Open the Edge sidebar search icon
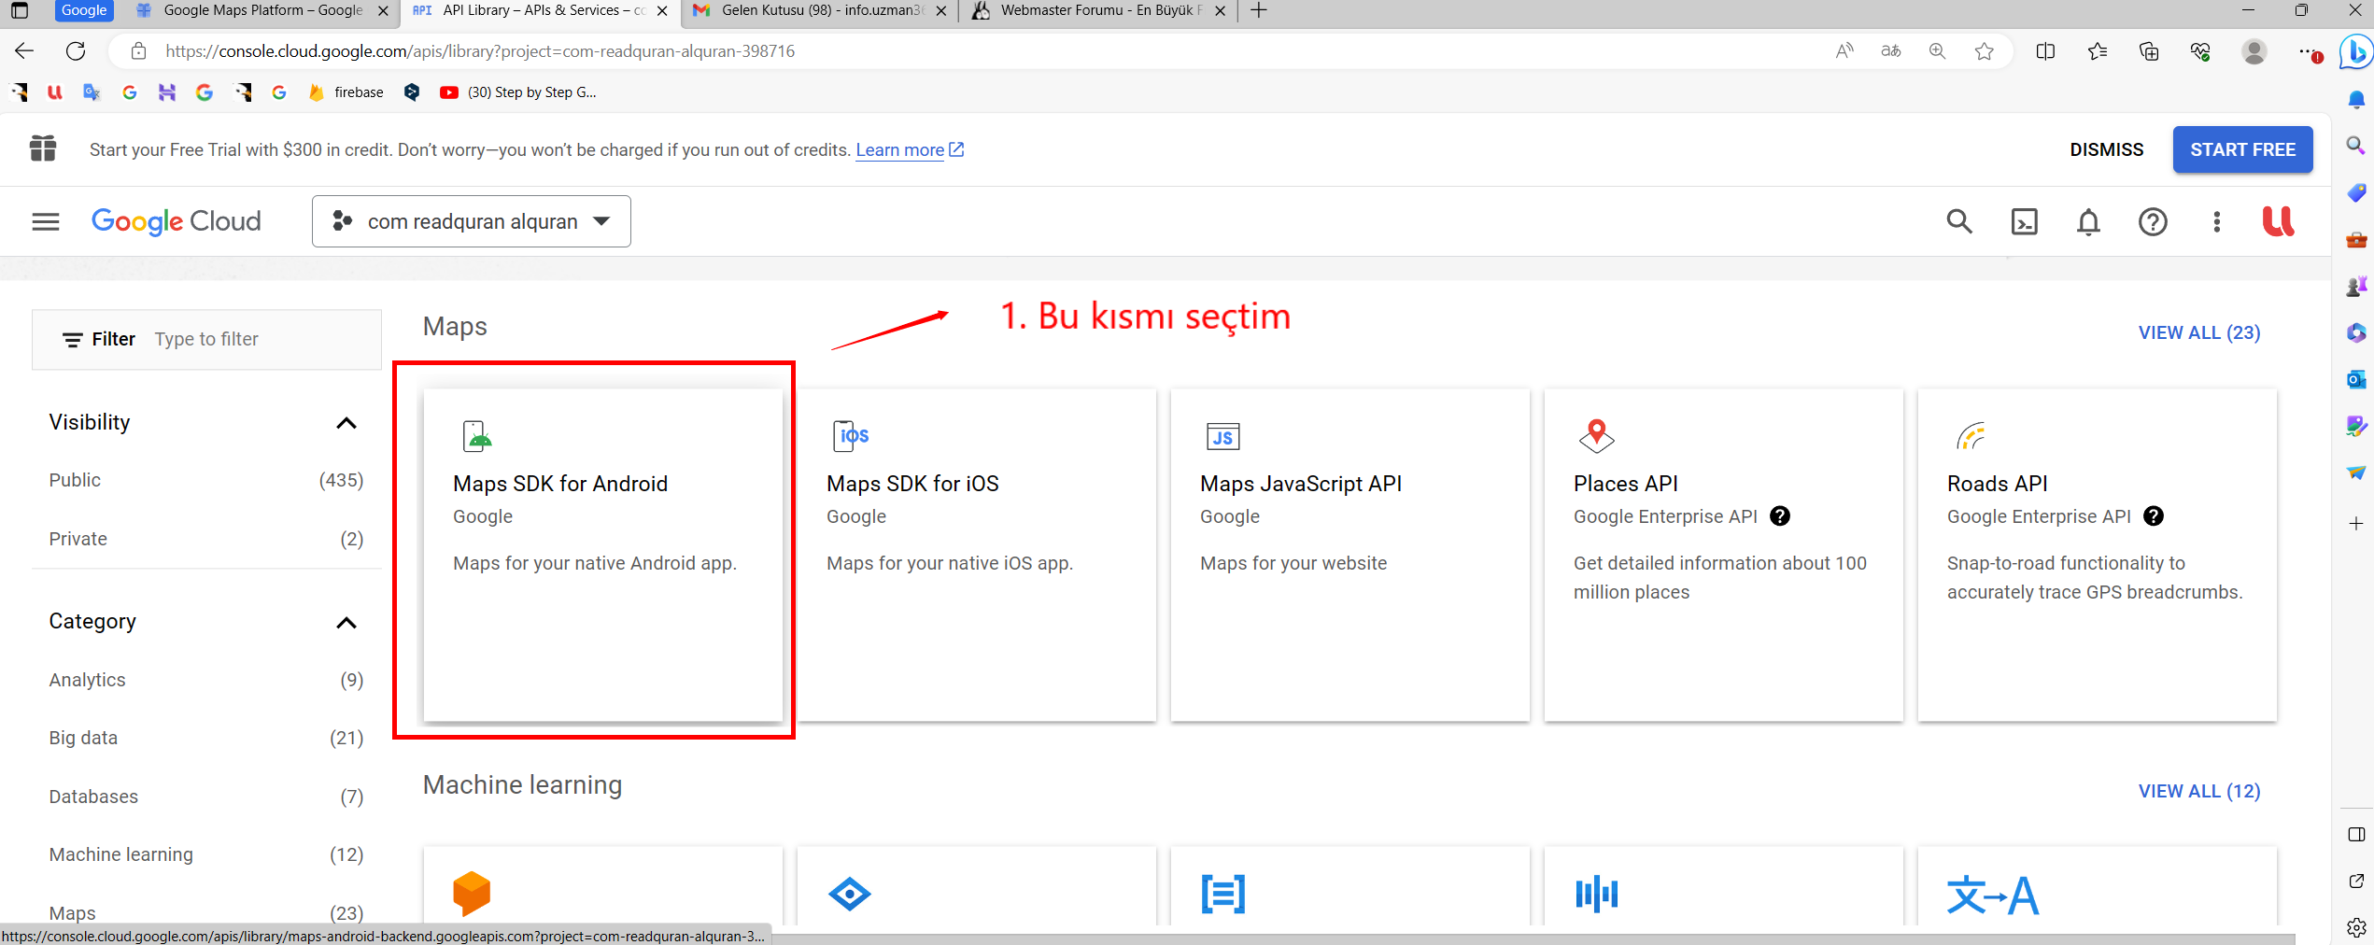This screenshot has height=945, width=2374. tap(2355, 145)
